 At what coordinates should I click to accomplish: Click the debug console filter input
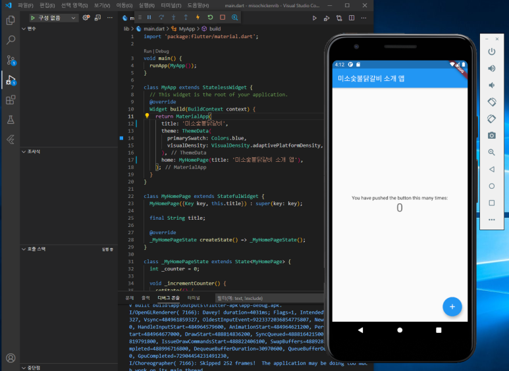[269, 298]
